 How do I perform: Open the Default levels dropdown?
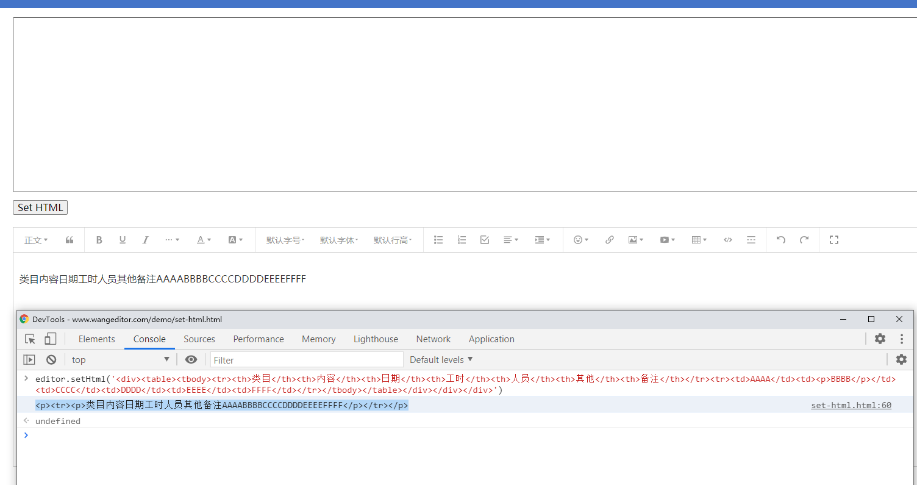440,359
